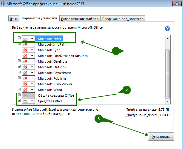
Task: Close the Office setup window
Action: coord(177,4)
